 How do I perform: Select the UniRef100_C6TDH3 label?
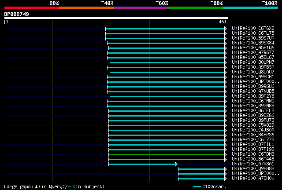253,154
